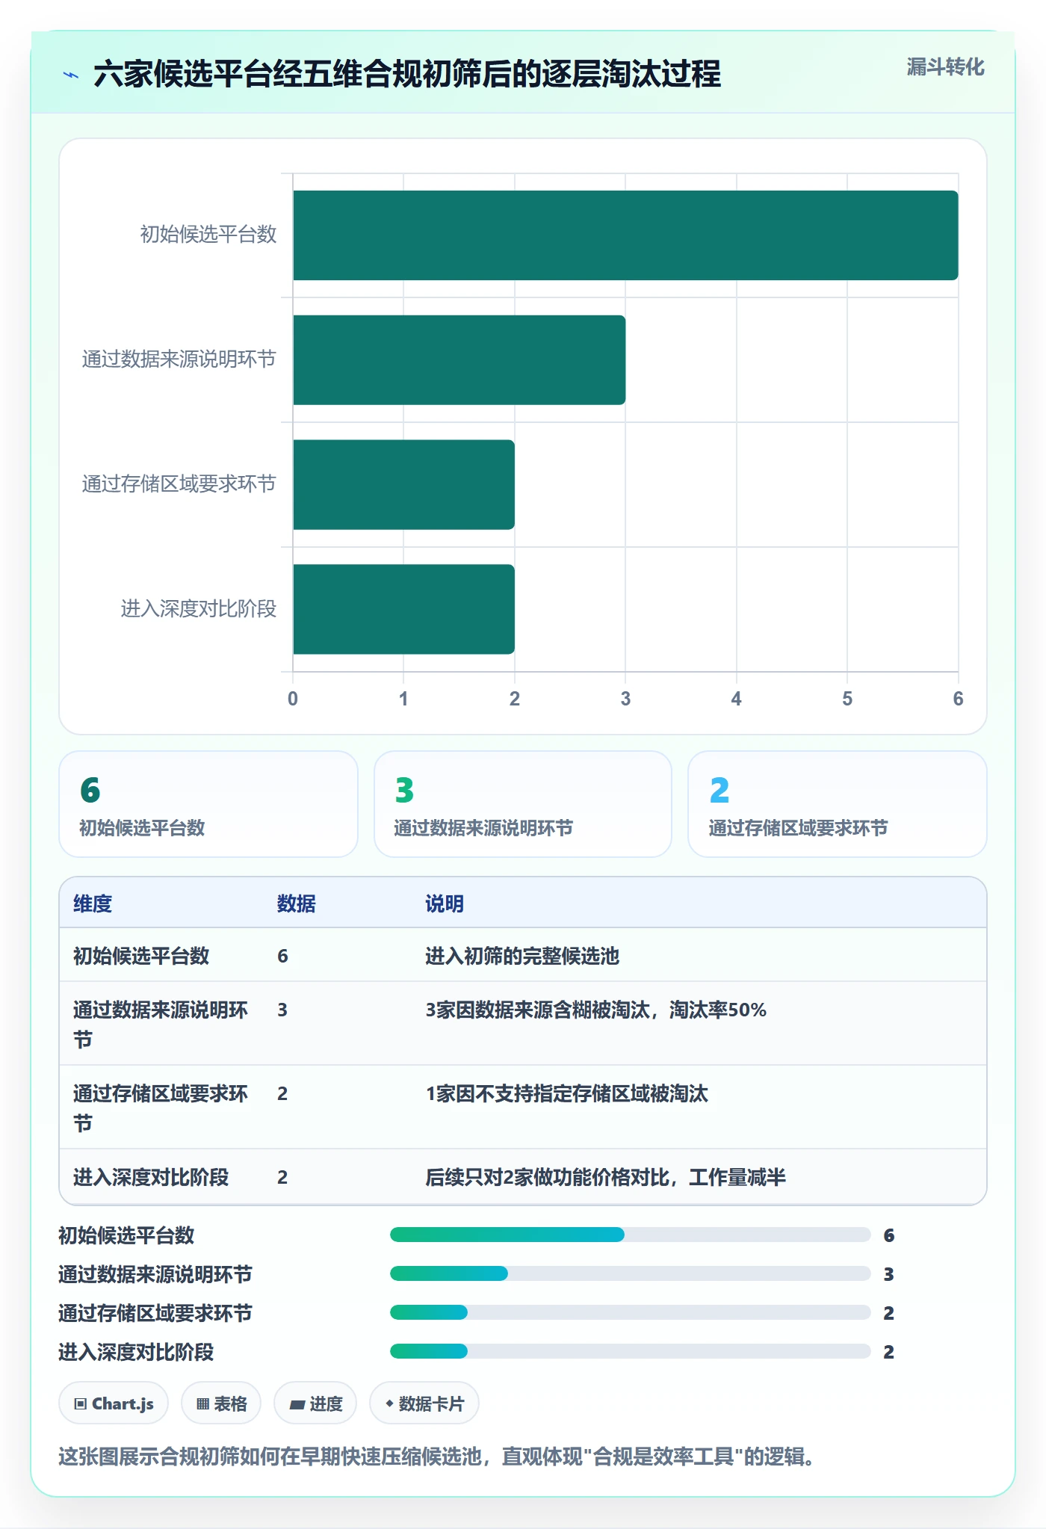Click the 初始候选平台数 bar in the chart
Viewport: 1046px width, 1529px height.
tap(625, 235)
